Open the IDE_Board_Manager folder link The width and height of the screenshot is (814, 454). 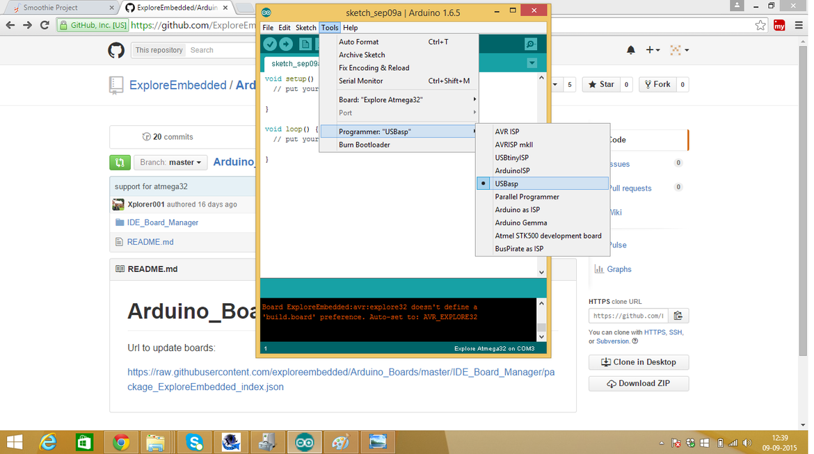[x=163, y=222]
